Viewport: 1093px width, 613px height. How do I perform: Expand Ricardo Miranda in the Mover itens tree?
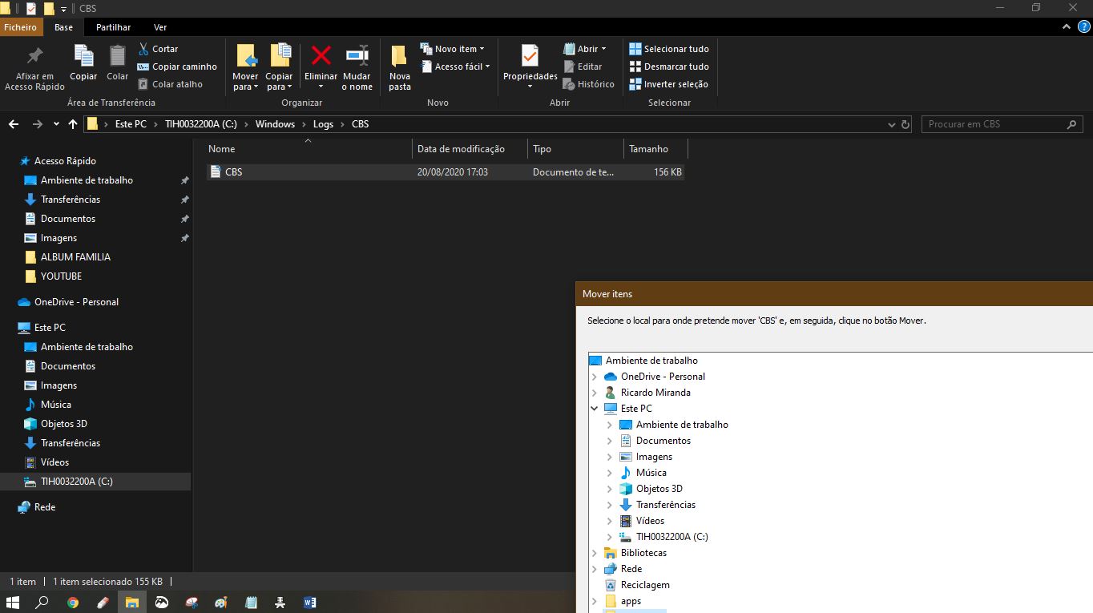[x=594, y=393]
